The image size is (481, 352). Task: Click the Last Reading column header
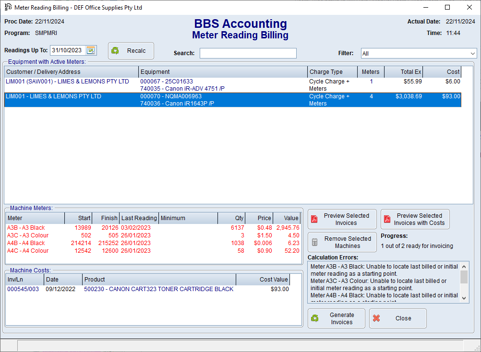(139, 218)
